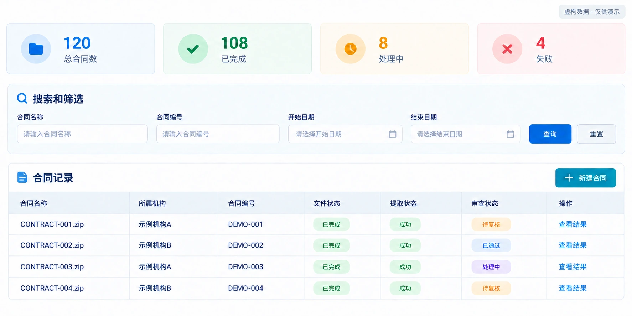The height and width of the screenshot is (316, 632).
Task: Click the 成功 badge in DEMO-004 row
Action: [x=405, y=288]
